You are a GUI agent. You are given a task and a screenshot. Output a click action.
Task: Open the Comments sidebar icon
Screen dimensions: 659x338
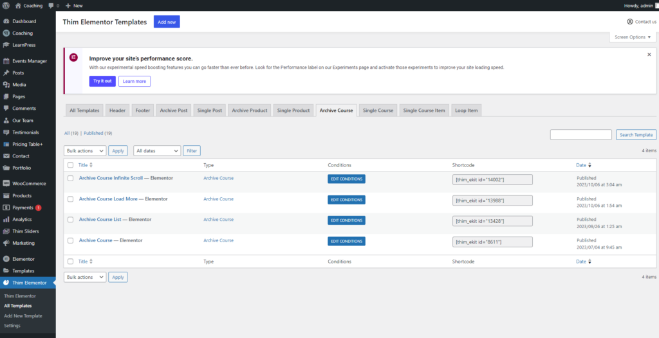[6, 108]
